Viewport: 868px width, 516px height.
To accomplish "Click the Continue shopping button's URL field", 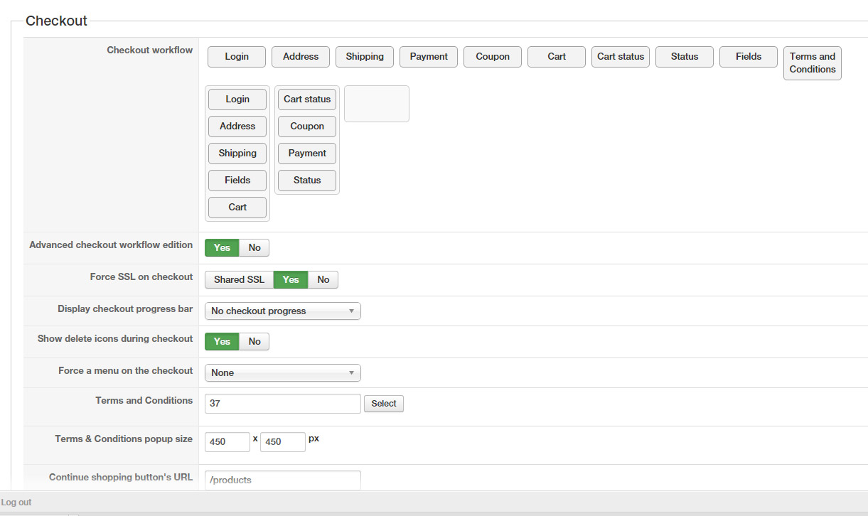I will coord(282,480).
